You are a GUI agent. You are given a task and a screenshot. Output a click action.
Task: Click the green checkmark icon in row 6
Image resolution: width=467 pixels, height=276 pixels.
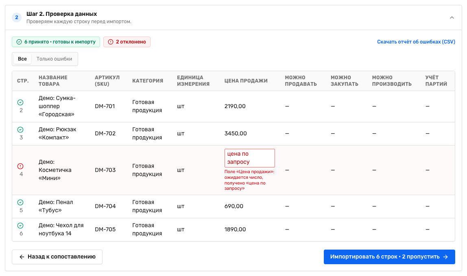click(20, 226)
